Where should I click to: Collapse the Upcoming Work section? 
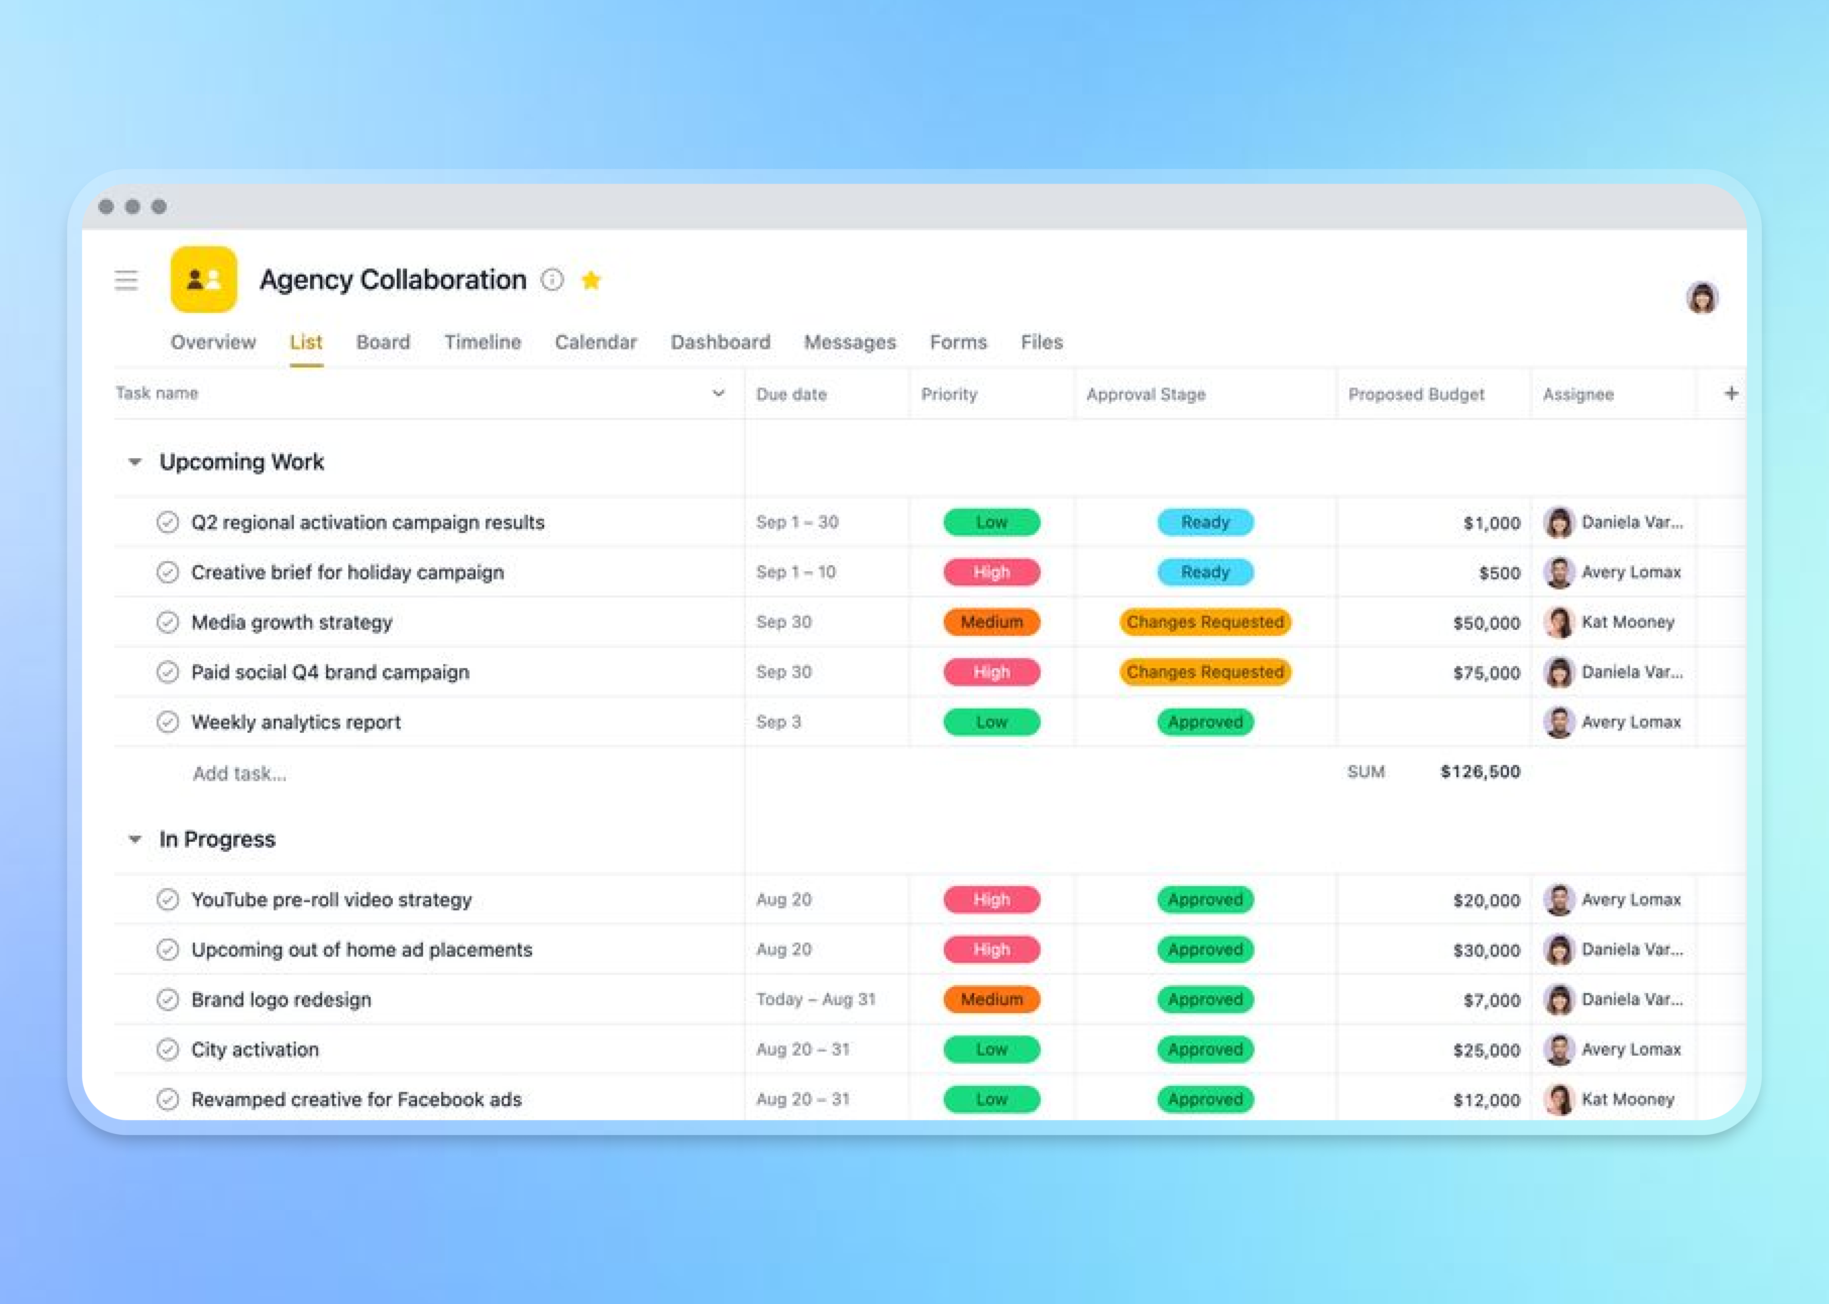click(x=135, y=462)
